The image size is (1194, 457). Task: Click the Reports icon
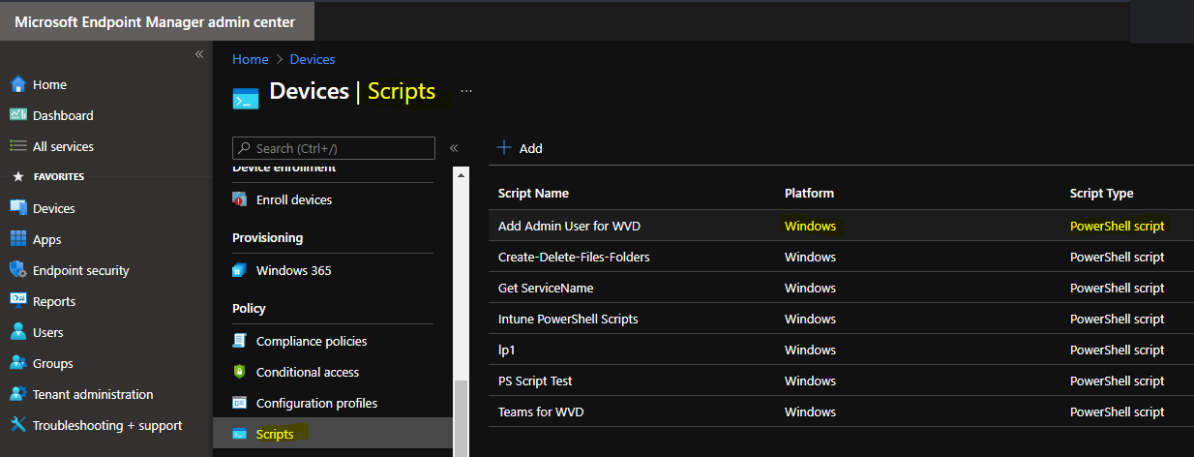click(17, 301)
